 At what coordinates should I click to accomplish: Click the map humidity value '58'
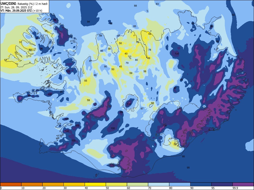[109, 49]
